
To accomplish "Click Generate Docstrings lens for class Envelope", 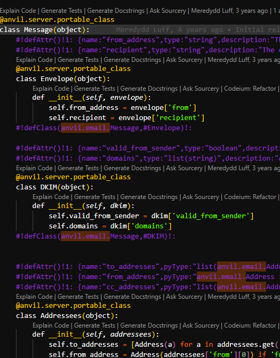I will [x=132, y=60].
